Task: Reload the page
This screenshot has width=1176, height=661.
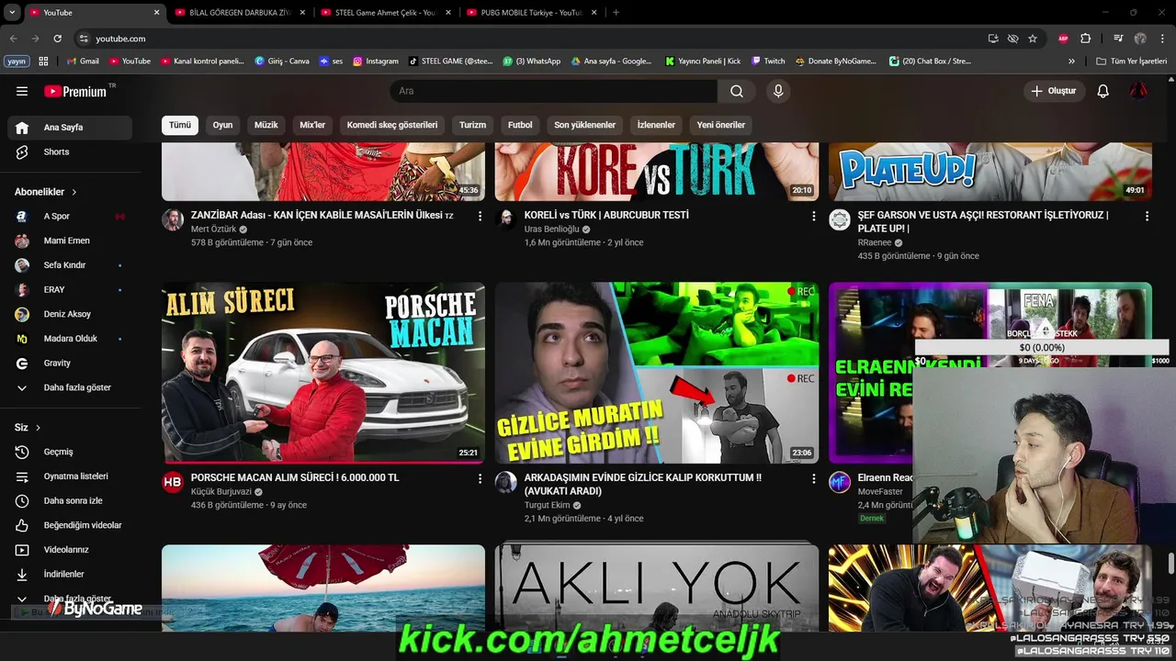Action: point(57,39)
